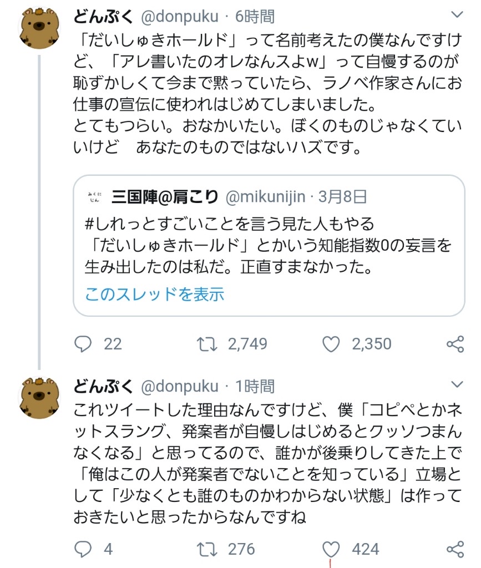Open the first tweet's dropdown chevron menu
The width and height of the screenshot is (481, 568).
457,17
